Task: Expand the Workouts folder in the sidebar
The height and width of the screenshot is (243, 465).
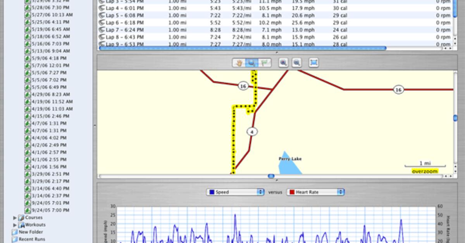Action: pos(15,224)
